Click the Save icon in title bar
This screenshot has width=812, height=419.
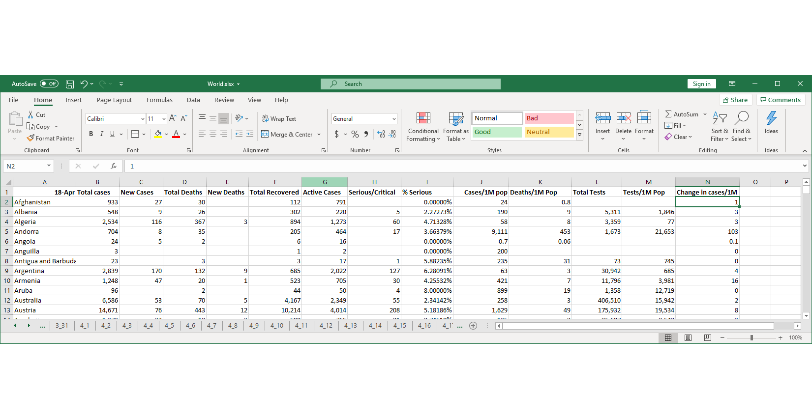tap(70, 84)
